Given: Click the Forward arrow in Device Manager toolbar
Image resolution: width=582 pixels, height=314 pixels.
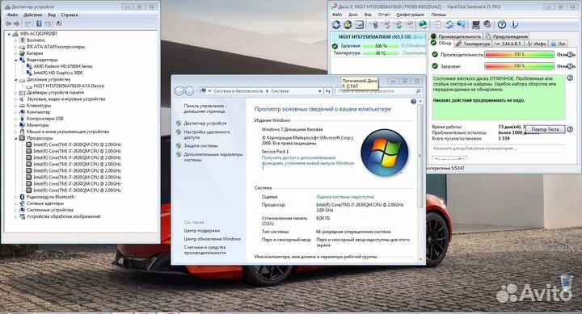Looking at the screenshot, I should point(17,23).
